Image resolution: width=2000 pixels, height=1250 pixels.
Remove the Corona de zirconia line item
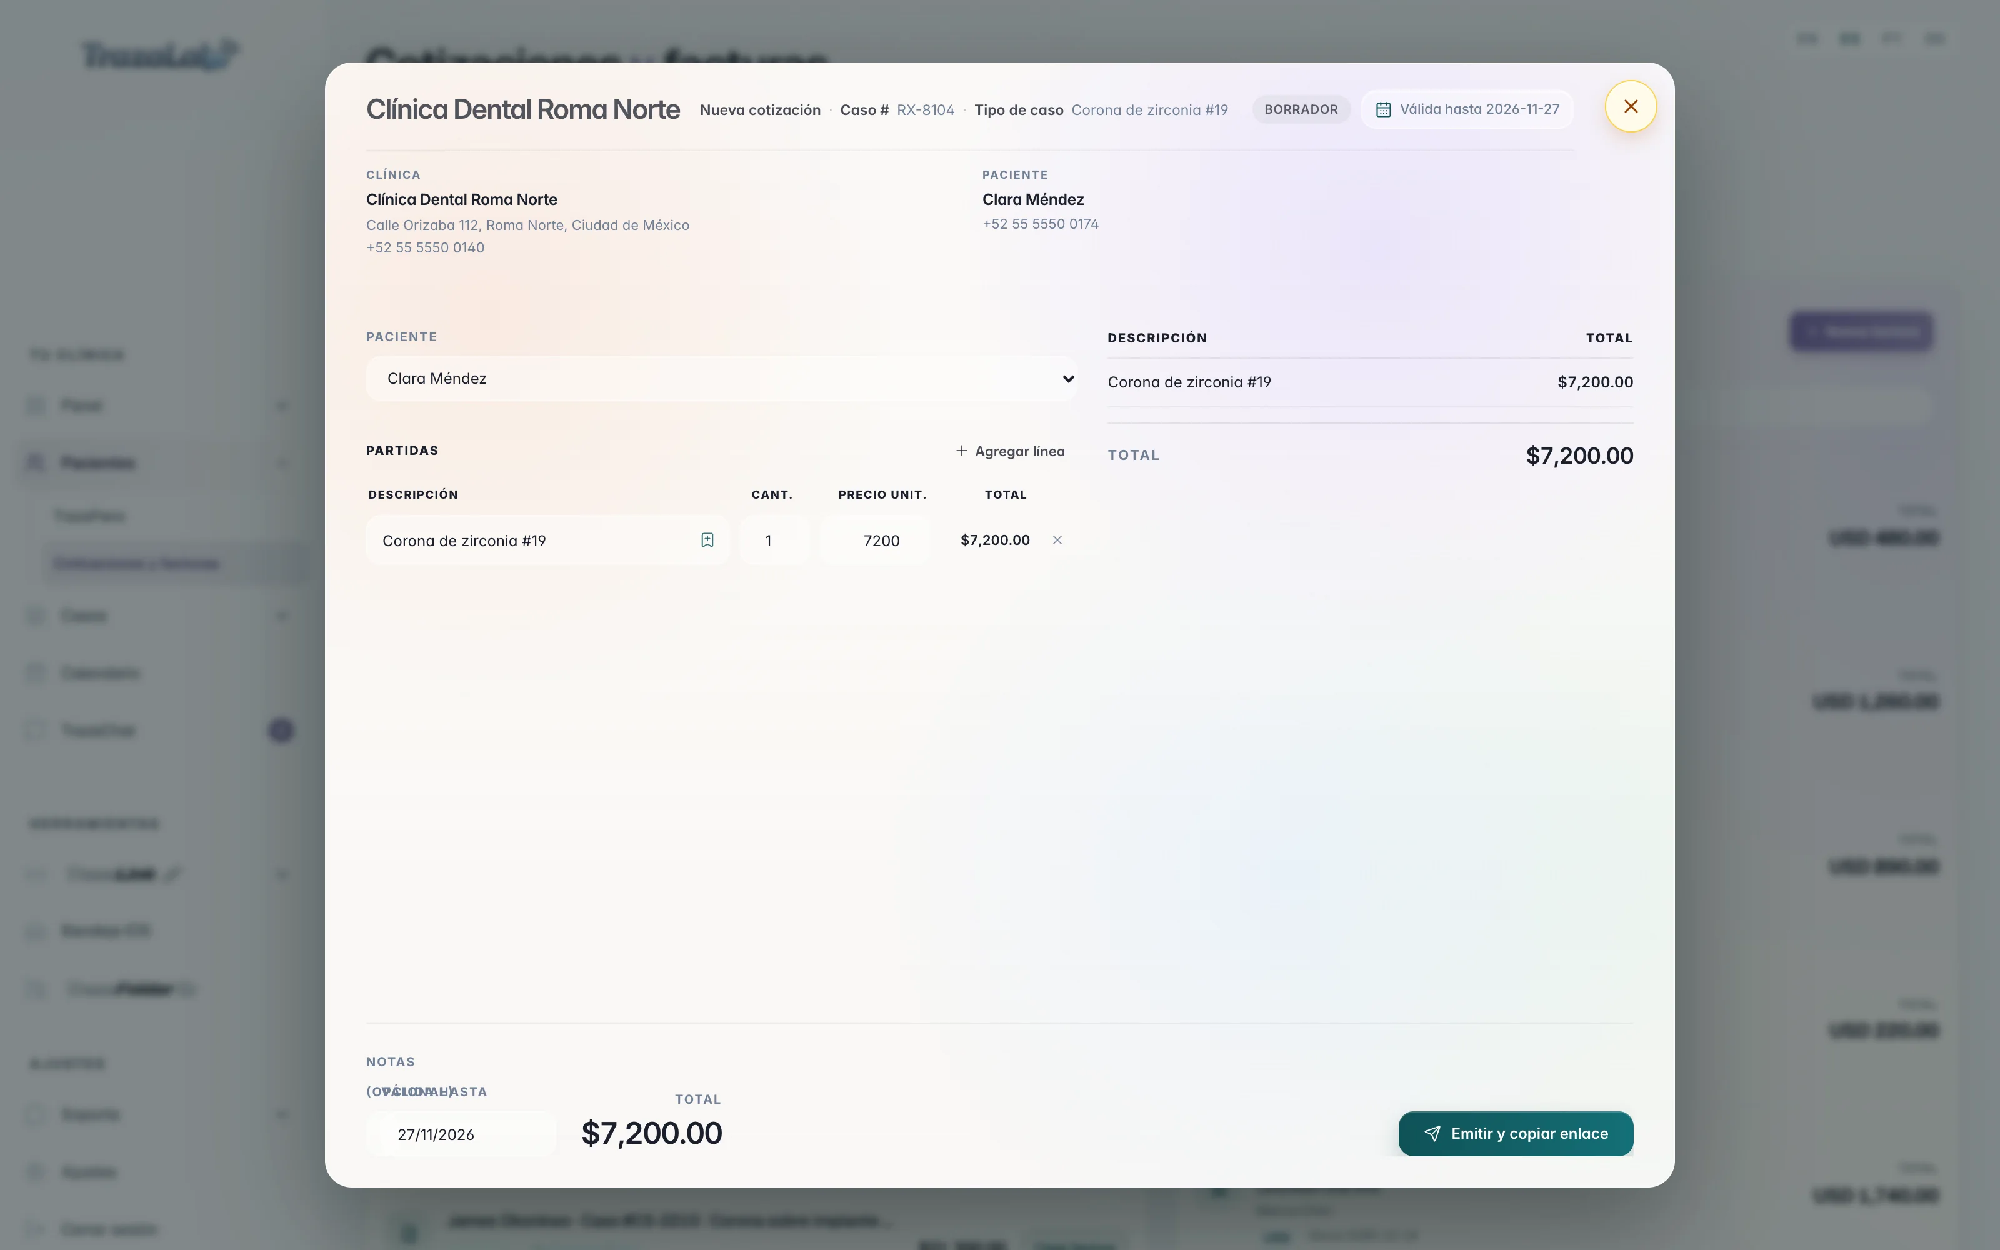(x=1057, y=540)
